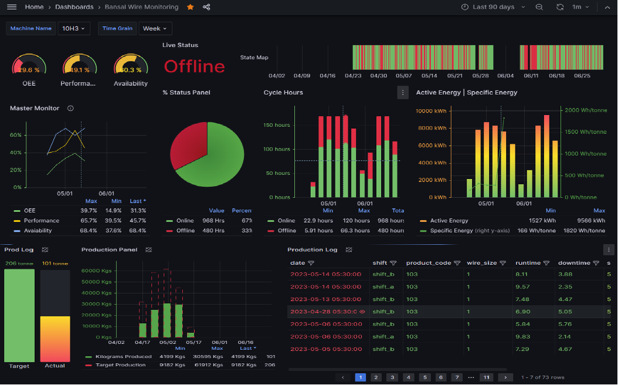Click the Home breadcrumb link
The image size is (618, 385).
[34, 8]
